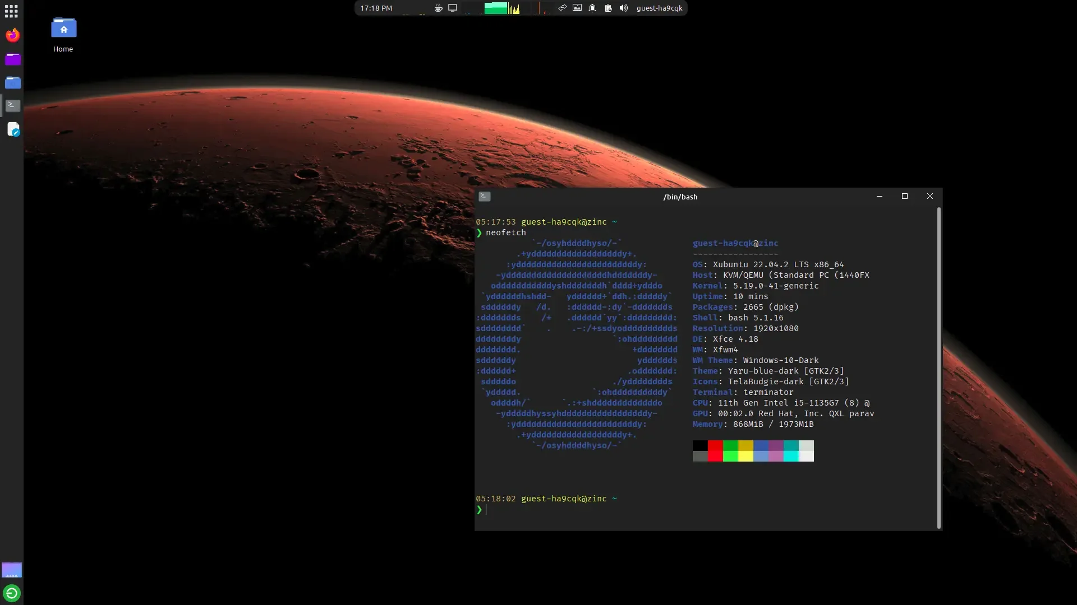This screenshot has height=605, width=1077.
Task: Open the panel clock calendar
Action: (x=376, y=8)
